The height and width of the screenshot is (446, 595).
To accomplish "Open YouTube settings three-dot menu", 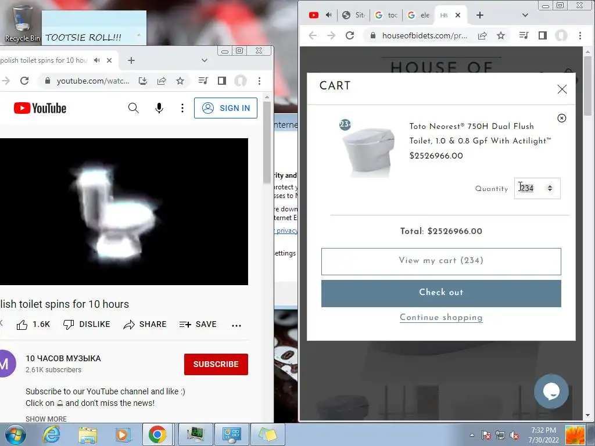I will [182, 108].
